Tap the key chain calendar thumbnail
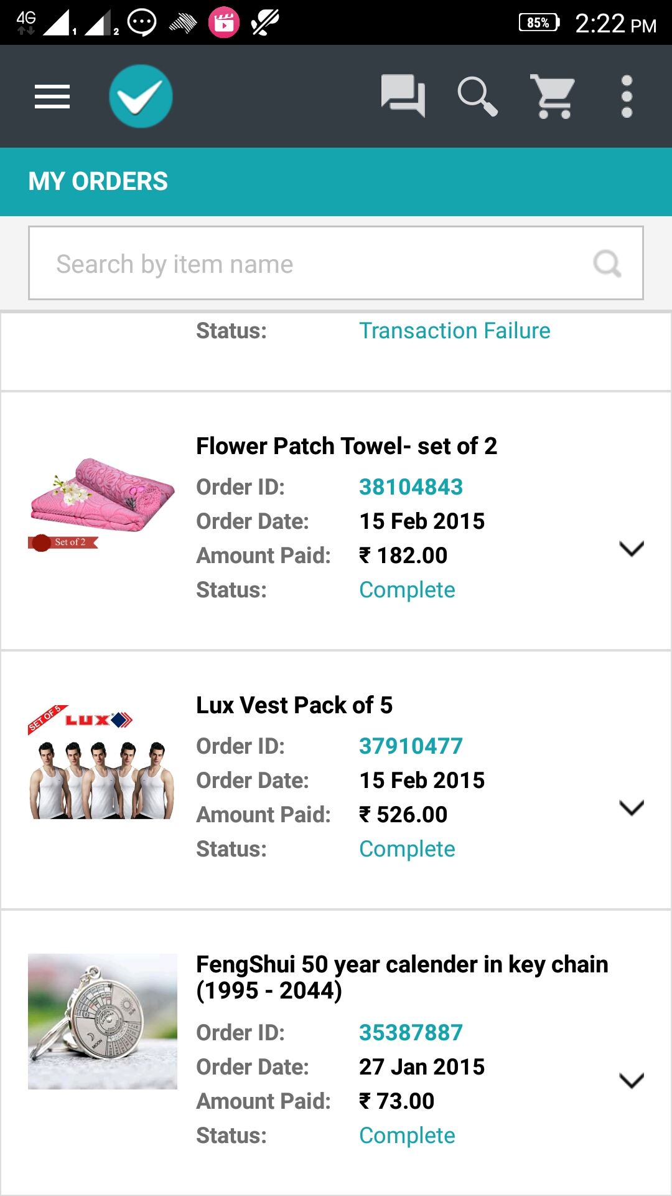Viewport: 672px width, 1196px height. (103, 1022)
